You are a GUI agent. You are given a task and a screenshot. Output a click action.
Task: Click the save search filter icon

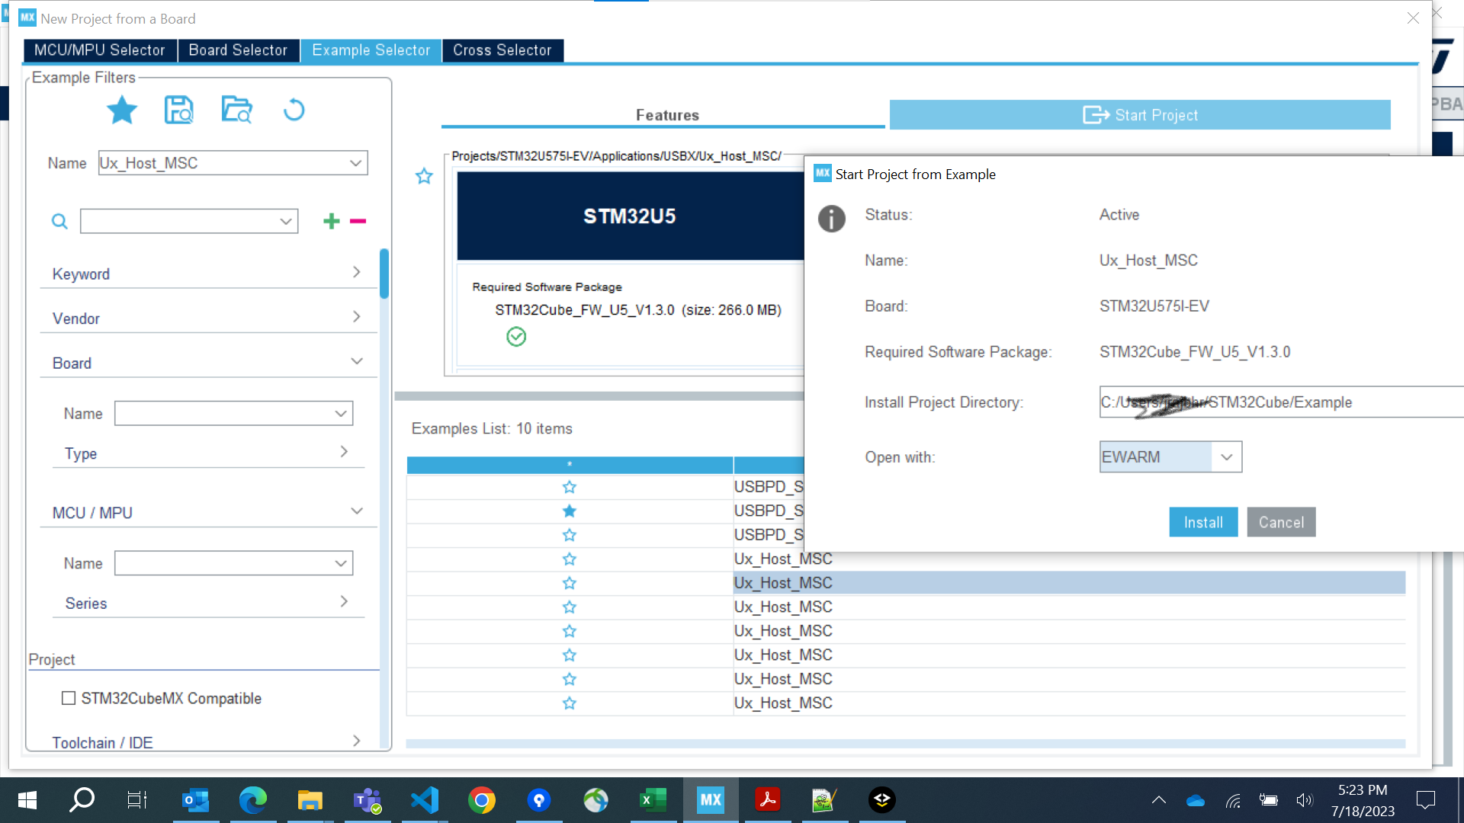tap(179, 110)
